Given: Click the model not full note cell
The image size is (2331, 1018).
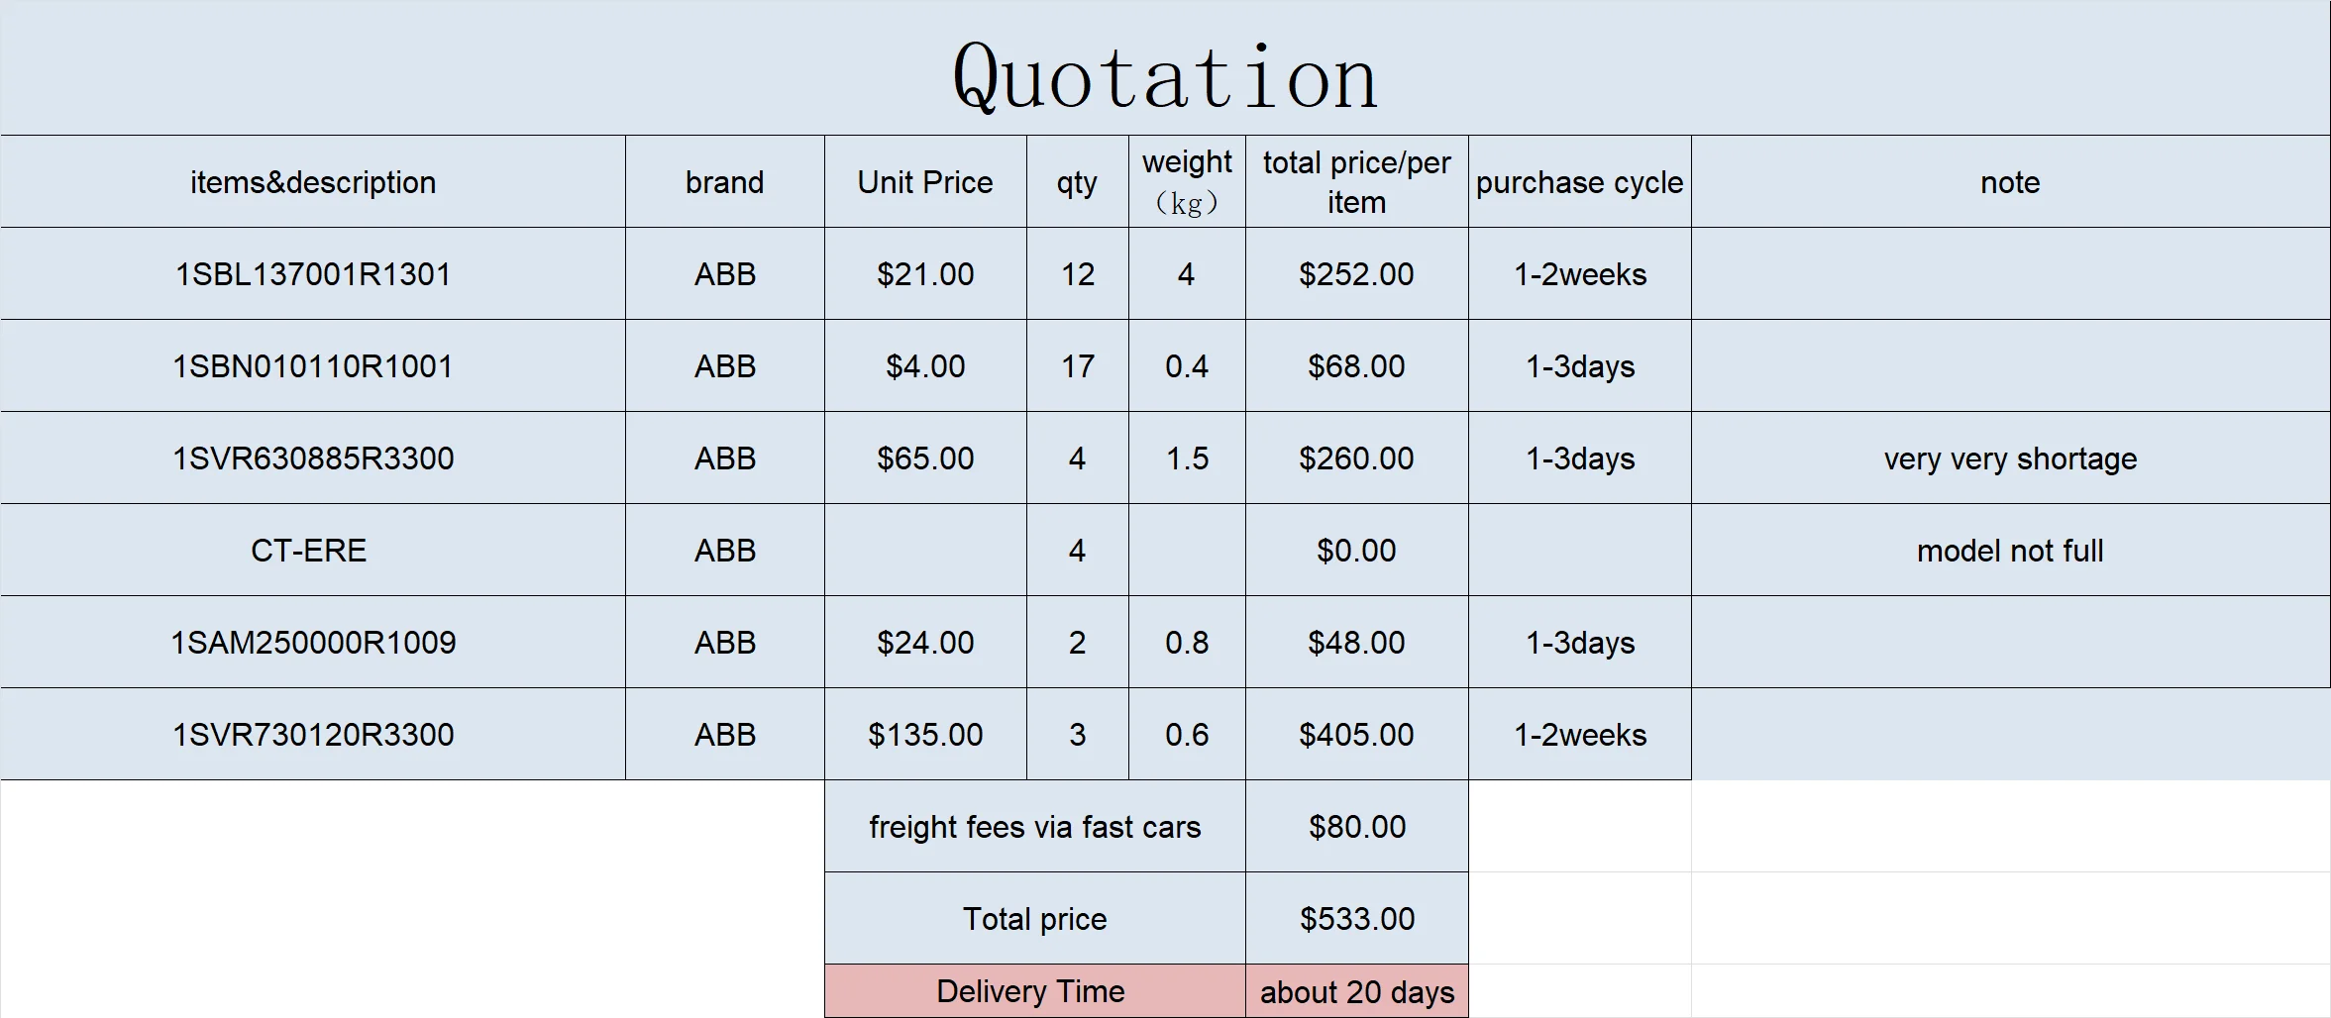Looking at the screenshot, I should click(2011, 551).
